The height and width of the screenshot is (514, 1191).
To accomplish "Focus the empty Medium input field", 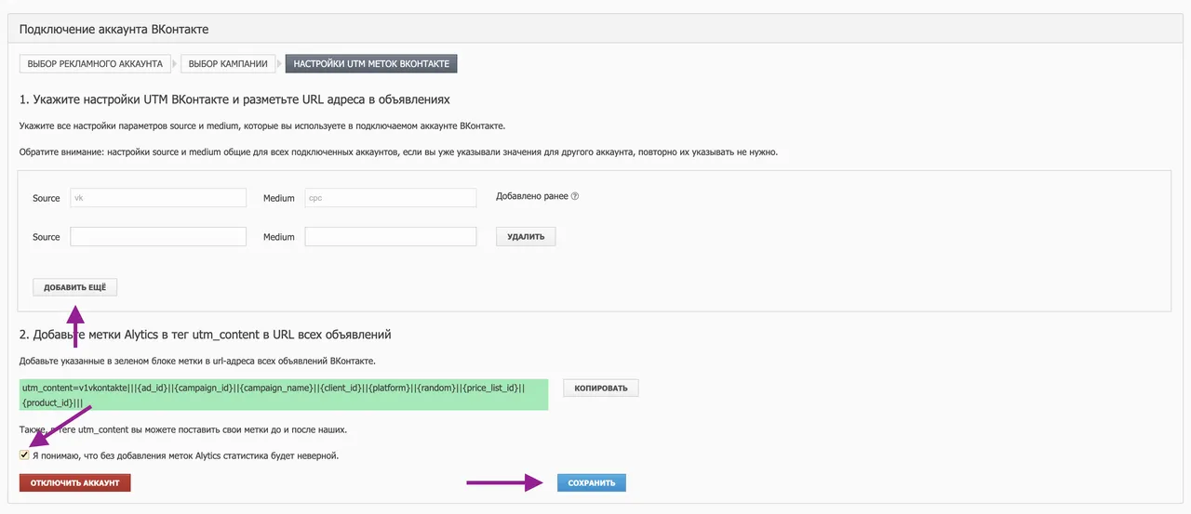I will coord(391,237).
